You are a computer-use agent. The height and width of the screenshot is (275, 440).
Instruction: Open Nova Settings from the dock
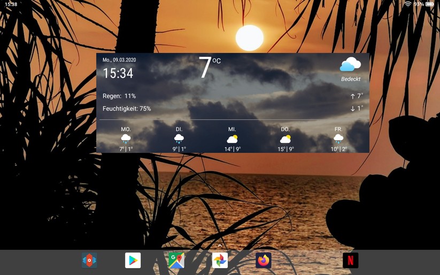click(x=89, y=261)
